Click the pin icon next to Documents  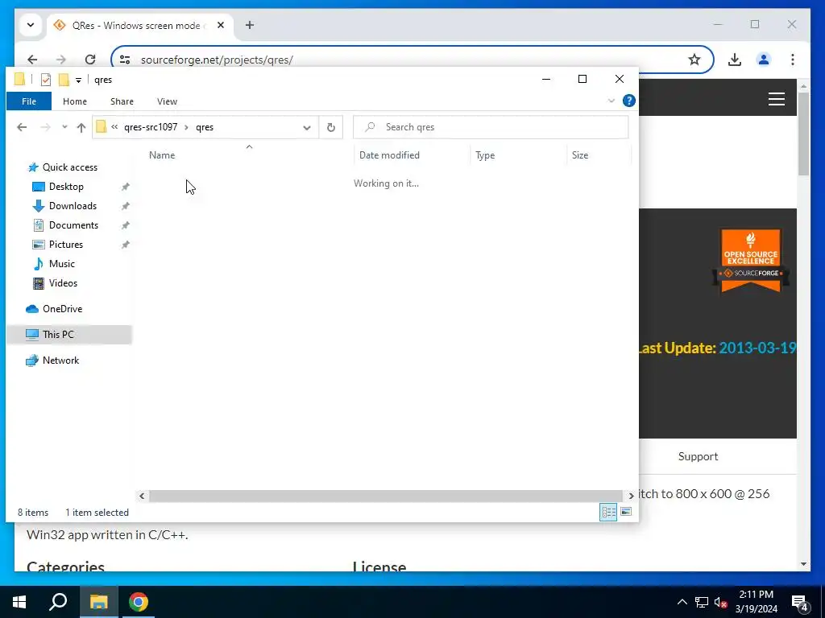[125, 225]
